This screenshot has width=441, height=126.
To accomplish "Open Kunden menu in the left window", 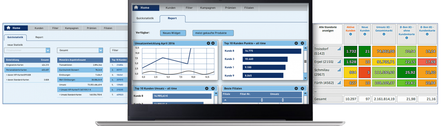I will click(39, 28).
